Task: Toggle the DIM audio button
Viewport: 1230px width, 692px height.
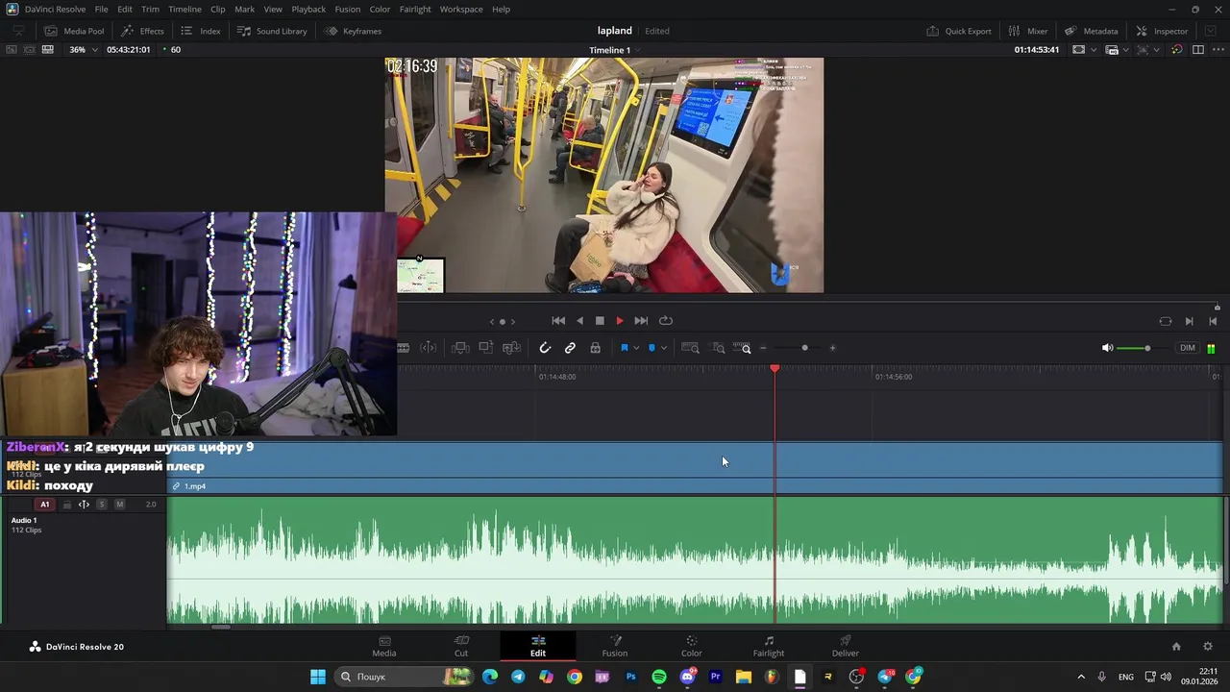Action: coord(1188,348)
